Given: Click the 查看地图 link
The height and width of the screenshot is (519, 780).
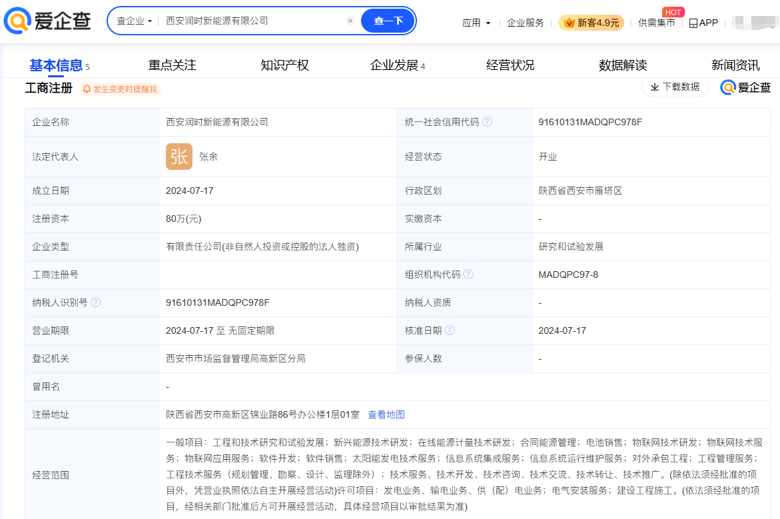Looking at the screenshot, I should pos(386,414).
